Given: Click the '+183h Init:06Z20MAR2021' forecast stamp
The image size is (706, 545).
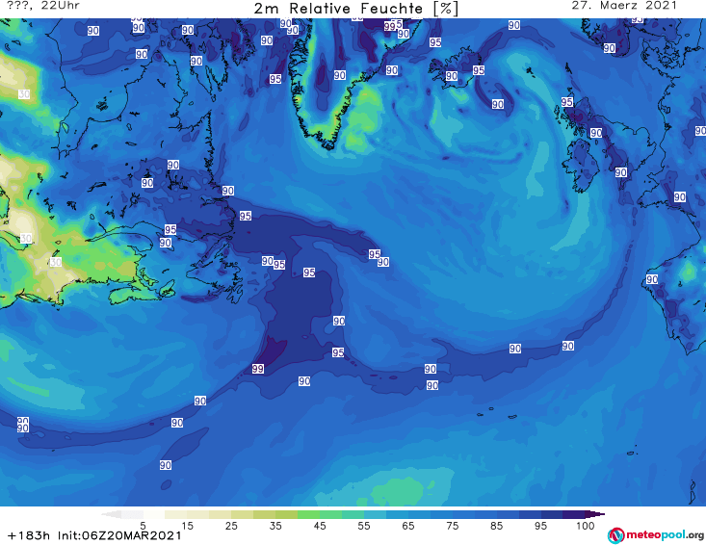Looking at the screenshot, I should 94,535.
